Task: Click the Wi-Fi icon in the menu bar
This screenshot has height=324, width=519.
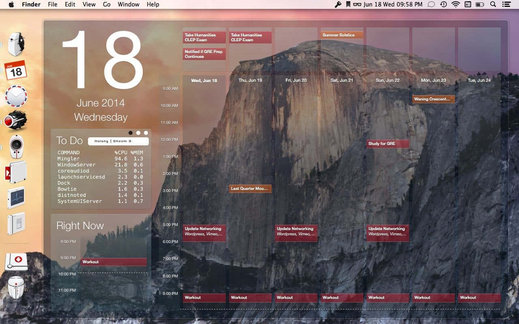Action: tap(456, 4)
